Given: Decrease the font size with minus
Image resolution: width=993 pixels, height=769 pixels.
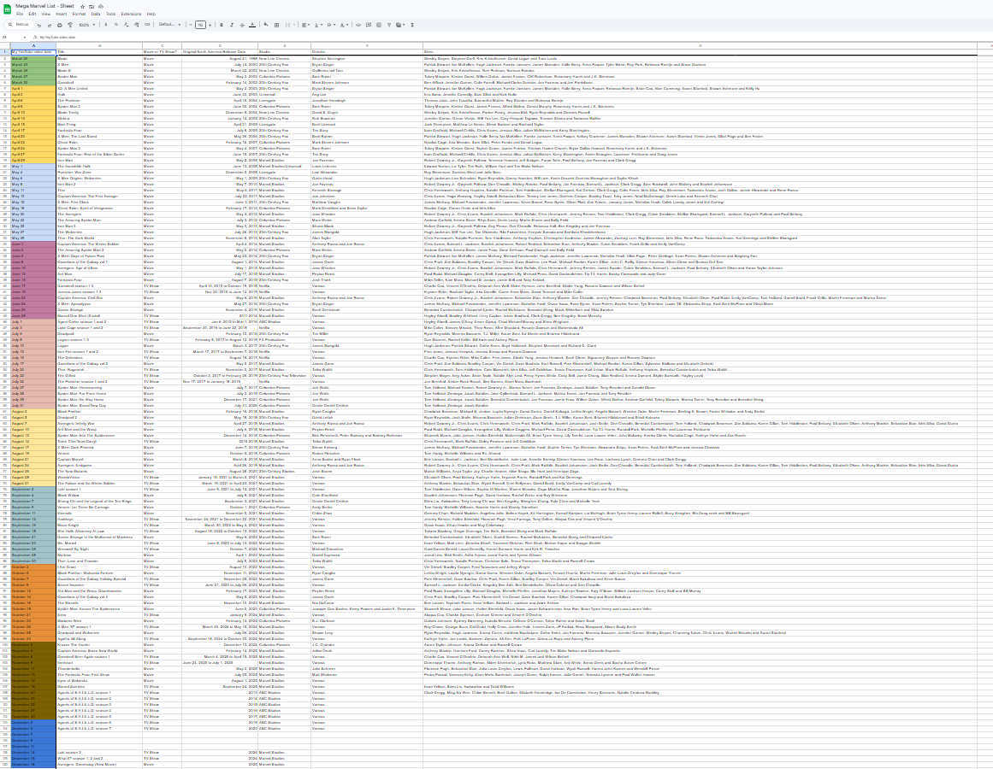Looking at the screenshot, I should pyautogui.click(x=191, y=25).
